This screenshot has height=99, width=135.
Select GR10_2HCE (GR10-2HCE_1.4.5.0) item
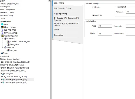[x=14, y=76]
